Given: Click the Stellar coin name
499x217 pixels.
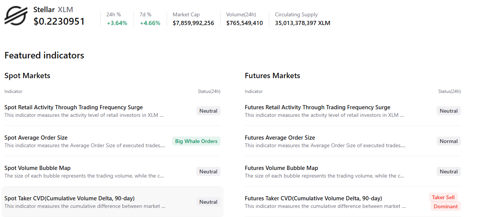Looking at the screenshot, I should point(44,9).
